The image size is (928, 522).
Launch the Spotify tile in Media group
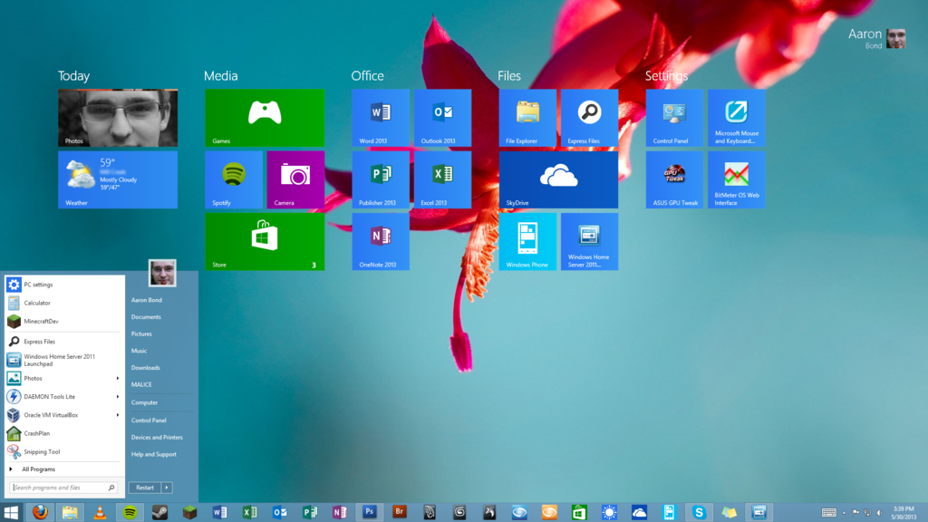(234, 179)
